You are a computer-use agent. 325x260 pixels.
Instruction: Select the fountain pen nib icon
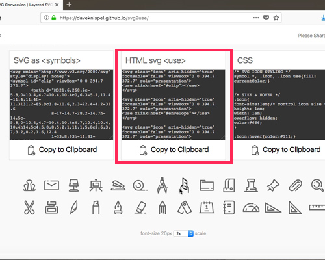[x=118, y=207]
